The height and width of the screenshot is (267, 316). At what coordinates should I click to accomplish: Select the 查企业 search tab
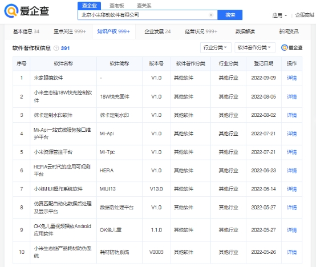(x=90, y=6)
